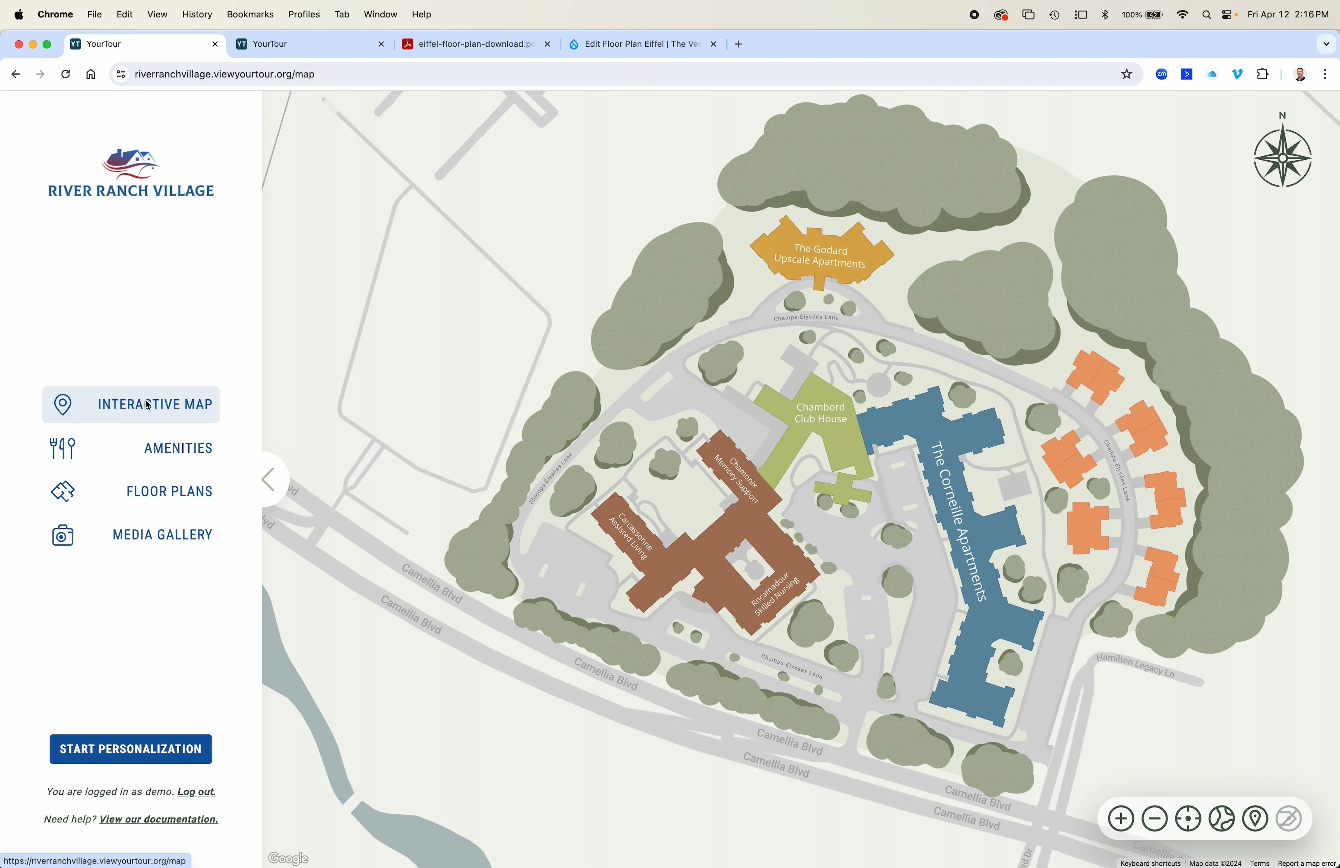The image size is (1340, 868).
Task: Collapse the sidebar with the left chevron
Action: pos(269,479)
